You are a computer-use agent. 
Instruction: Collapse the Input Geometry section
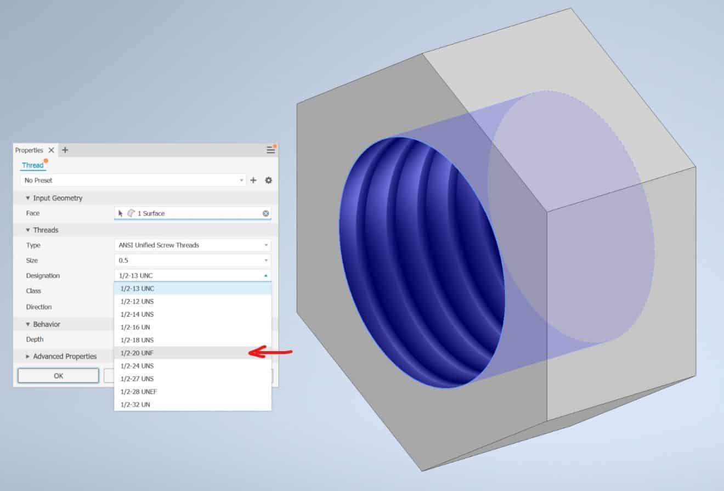[x=28, y=198]
